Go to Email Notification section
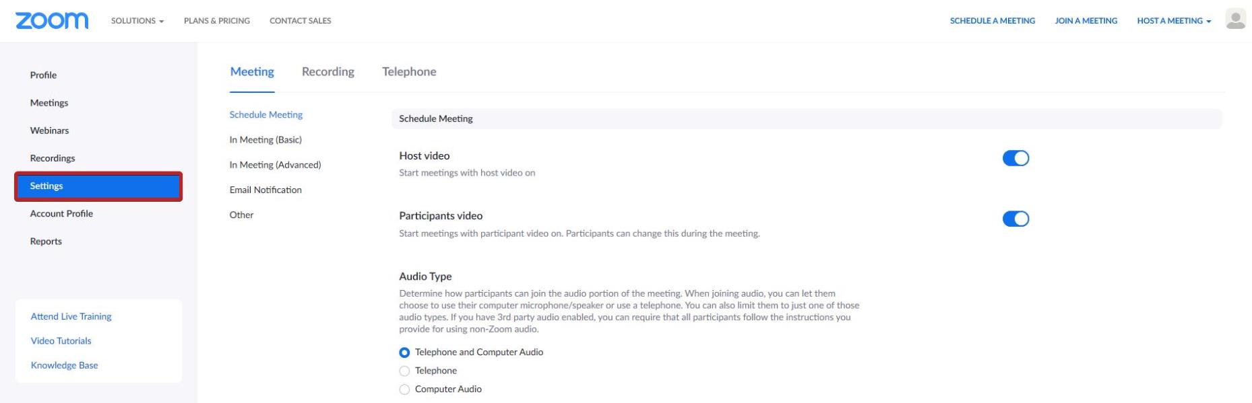Viewport: 1252px width, 403px height. [x=265, y=190]
